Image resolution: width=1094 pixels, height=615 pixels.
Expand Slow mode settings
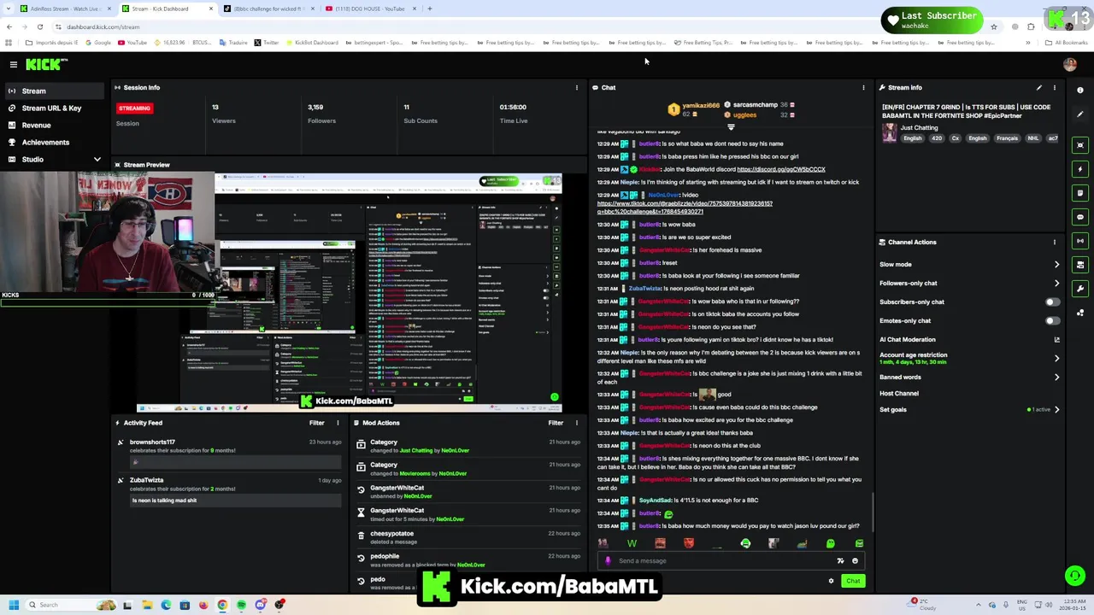click(x=1056, y=265)
